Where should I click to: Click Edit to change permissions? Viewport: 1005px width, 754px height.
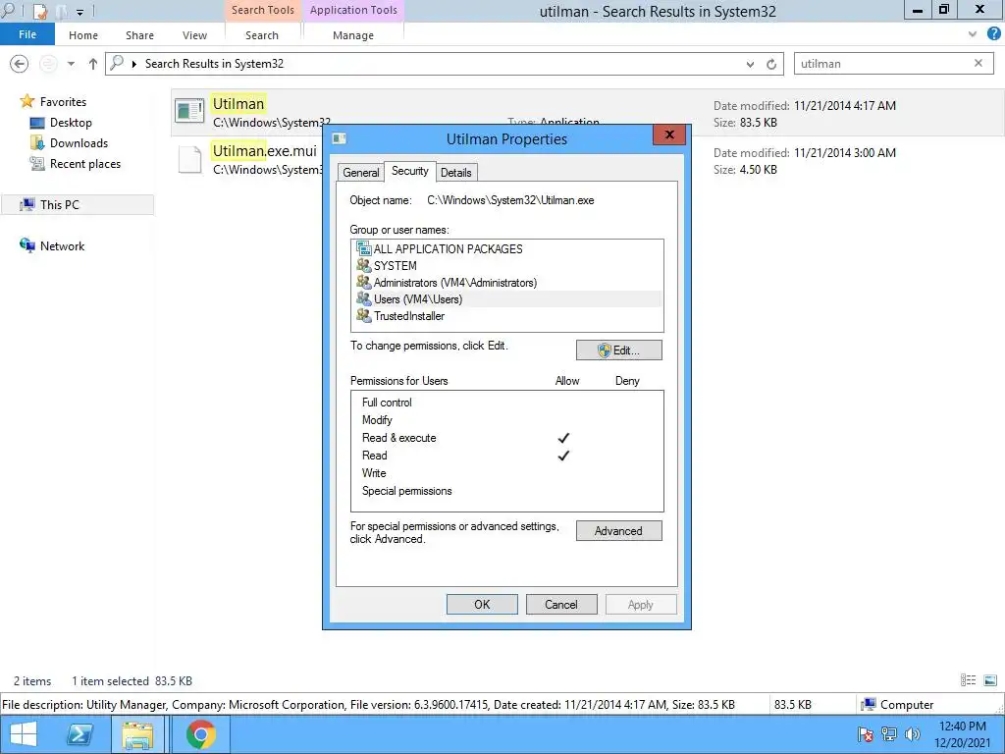(618, 350)
